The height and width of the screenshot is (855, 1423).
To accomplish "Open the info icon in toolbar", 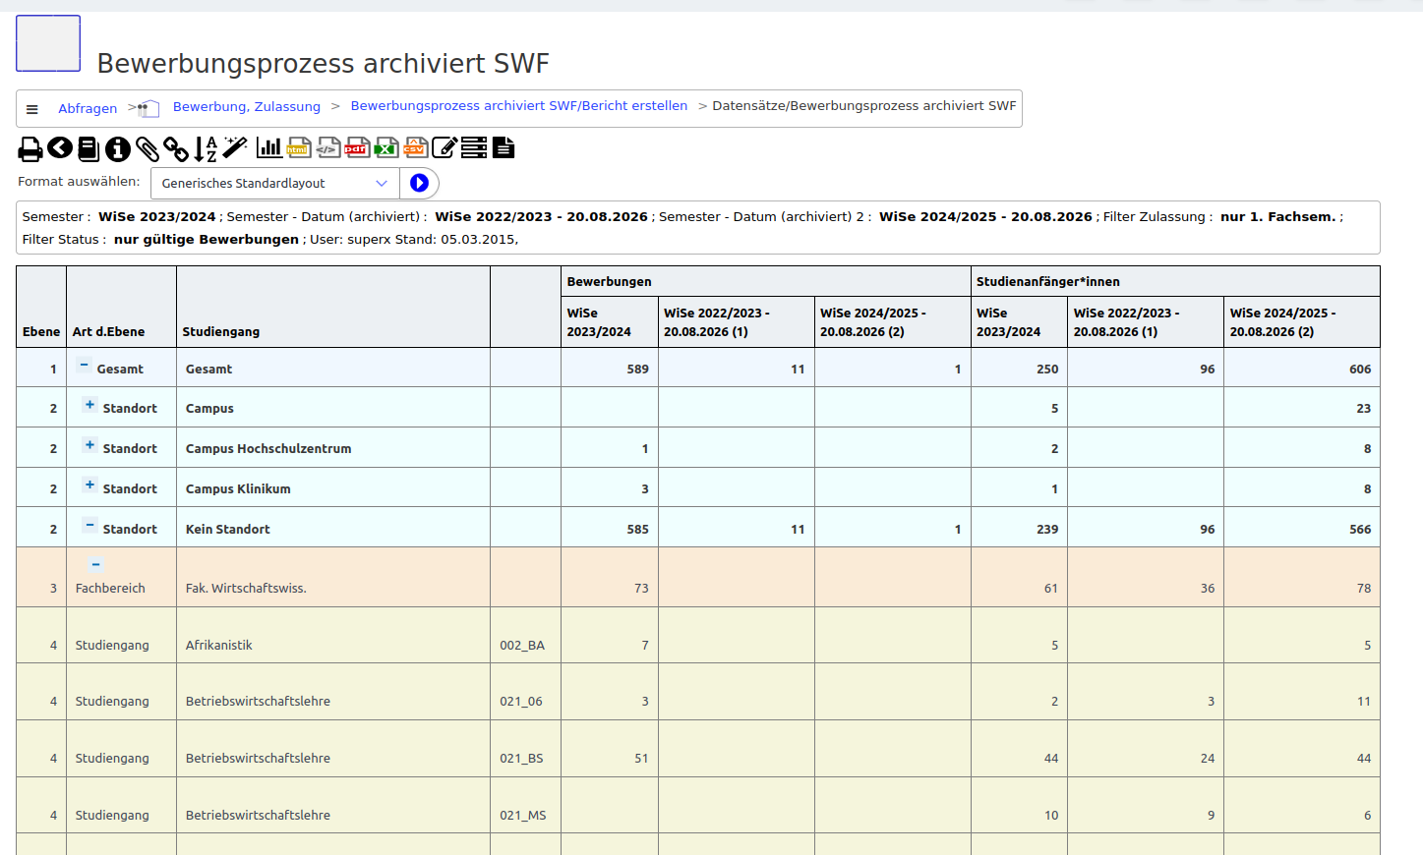I will [118, 148].
